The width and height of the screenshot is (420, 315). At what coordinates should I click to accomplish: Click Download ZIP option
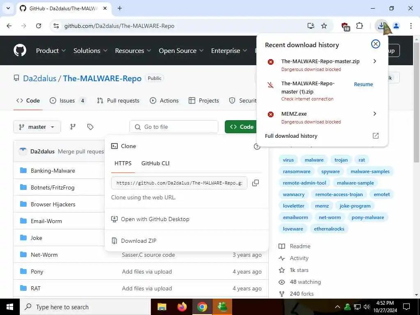139,241
